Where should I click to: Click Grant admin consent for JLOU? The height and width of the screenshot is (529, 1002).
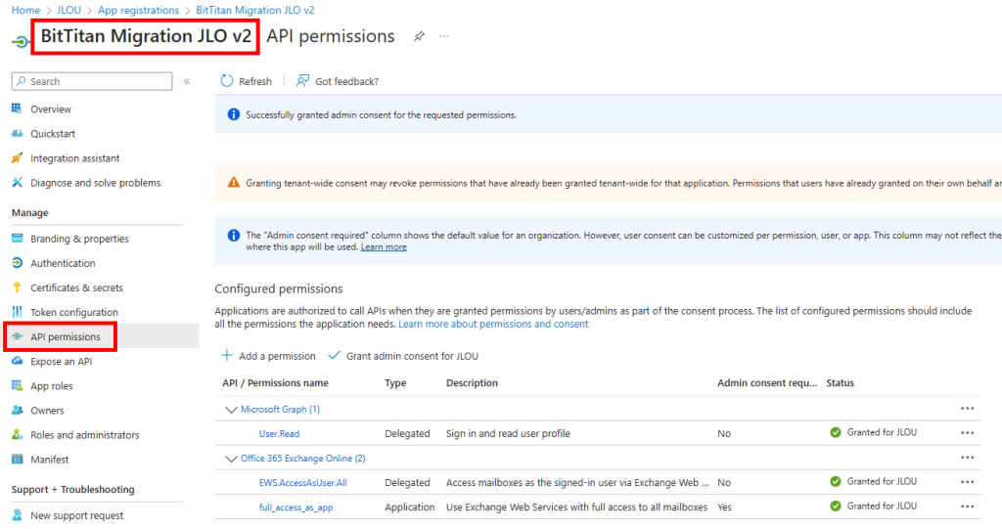pos(403,356)
